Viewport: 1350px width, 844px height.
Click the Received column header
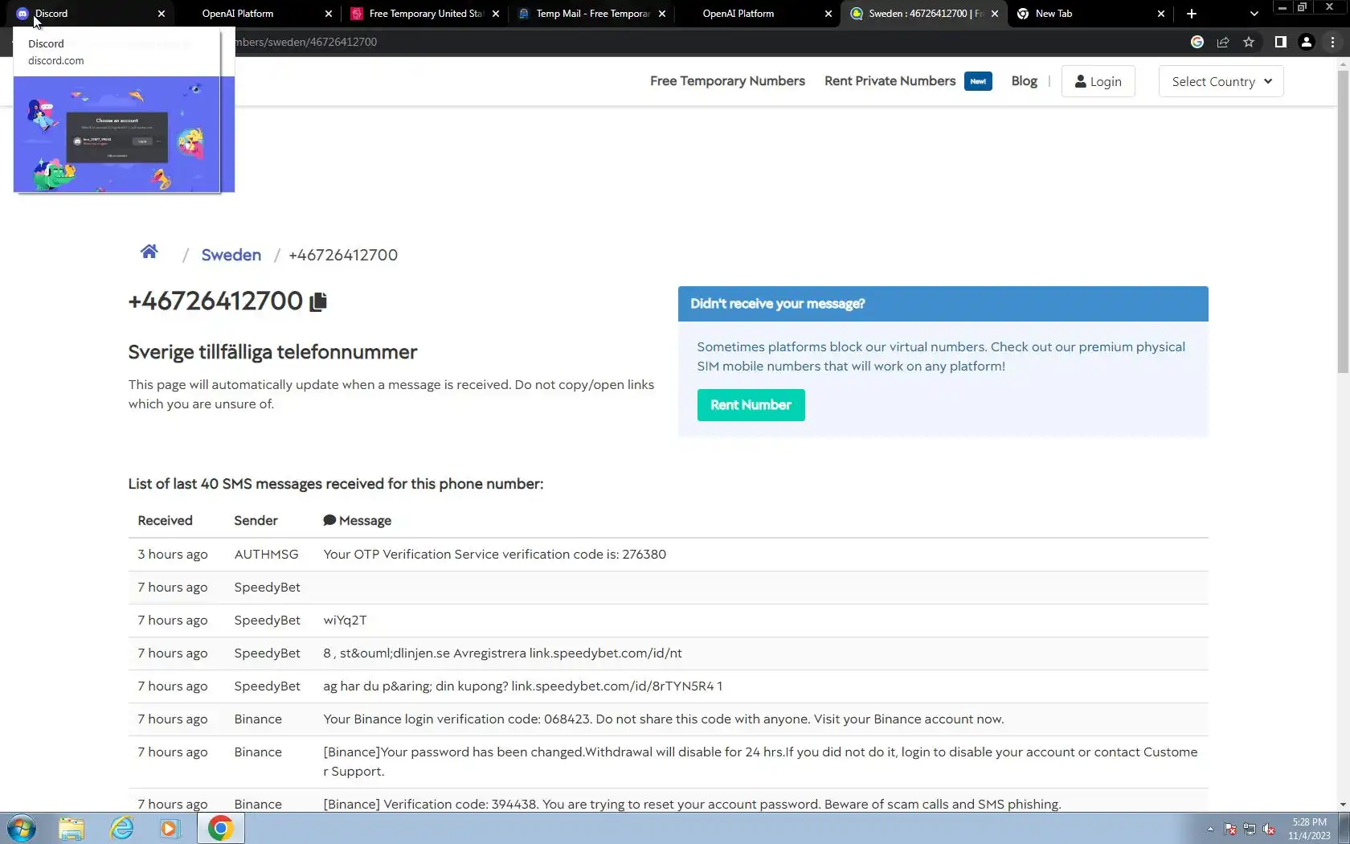click(x=165, y=521)
